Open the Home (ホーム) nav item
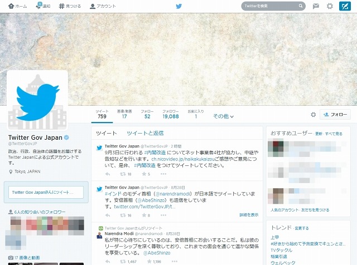This screenshot has height=265, width=357. tap(17, 6)
